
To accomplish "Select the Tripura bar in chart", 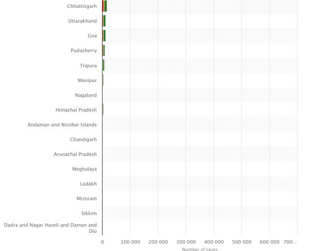I will pos(104,65).
